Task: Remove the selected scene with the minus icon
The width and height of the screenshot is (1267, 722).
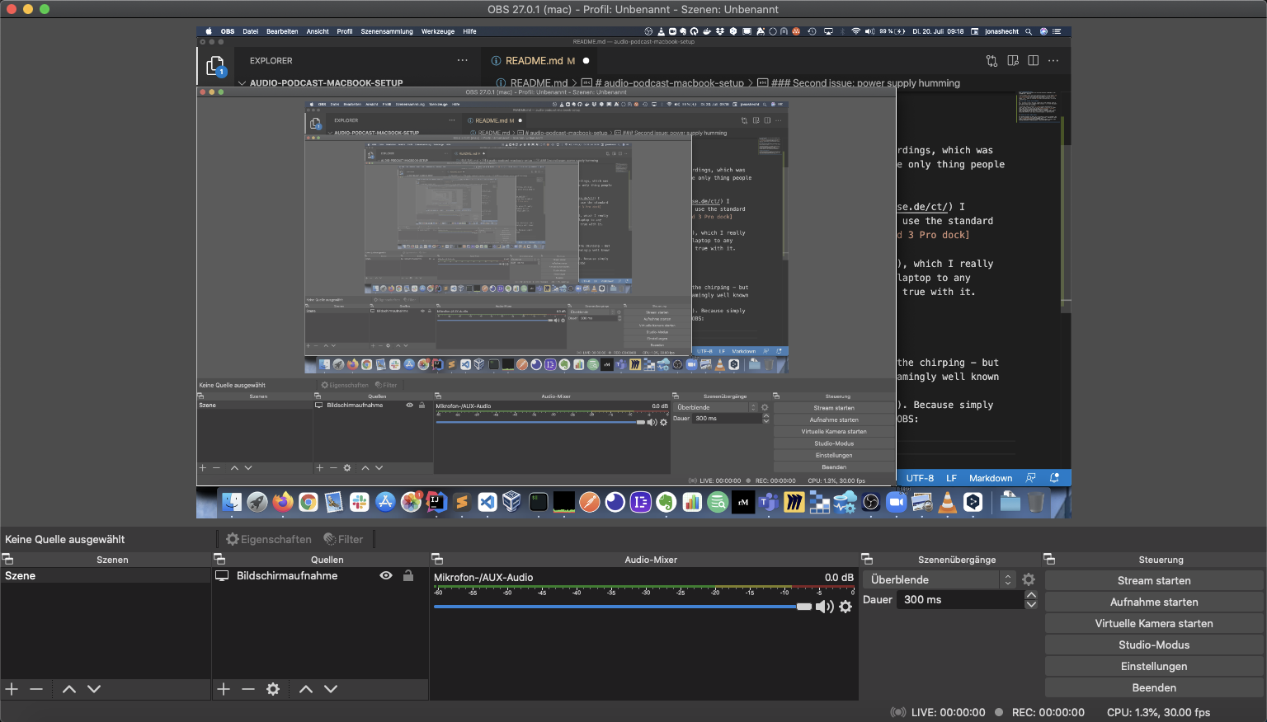Action: click(x=36, y=689)
